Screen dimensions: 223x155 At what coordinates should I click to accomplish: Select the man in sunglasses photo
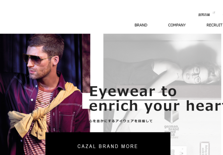pyautogui.click(x=45, y=94)
